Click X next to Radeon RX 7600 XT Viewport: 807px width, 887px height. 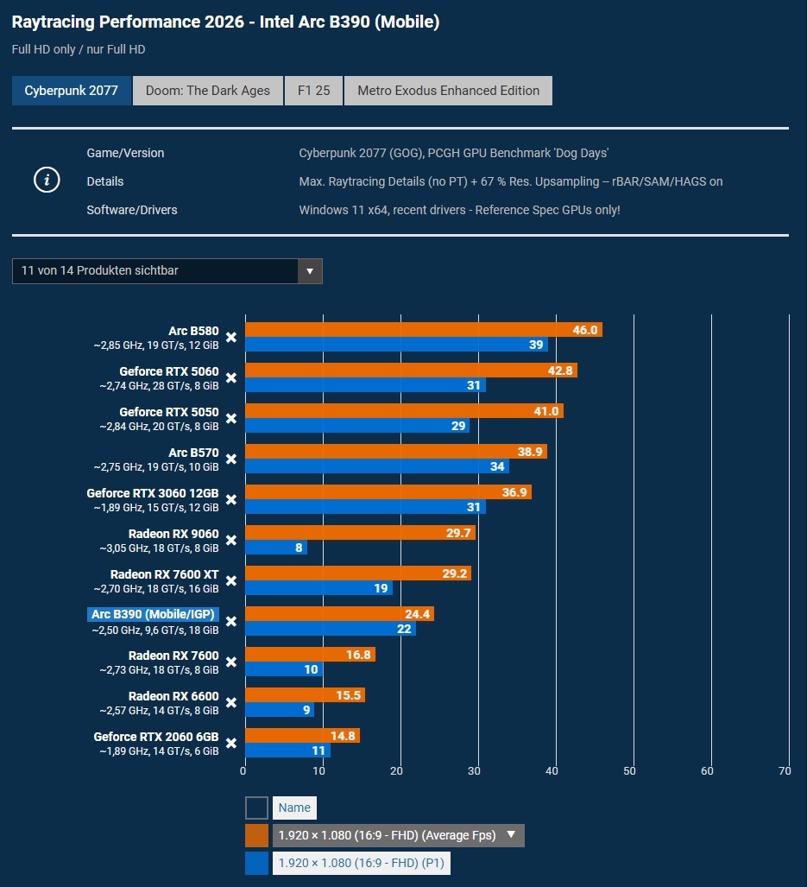(231, 581)
